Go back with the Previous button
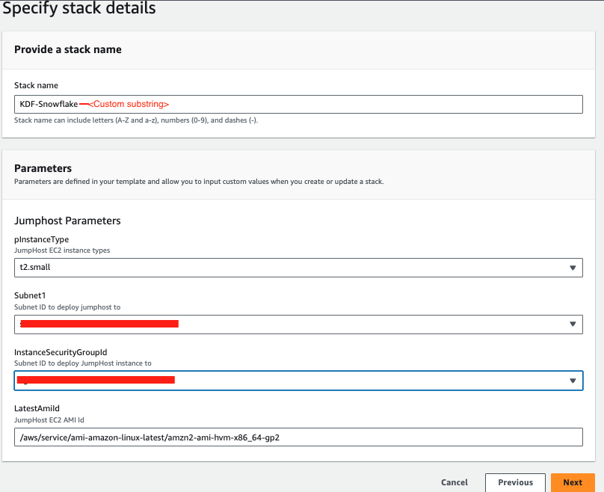The height and width of the screenshot is (492, 604). (x=515, y=482)
